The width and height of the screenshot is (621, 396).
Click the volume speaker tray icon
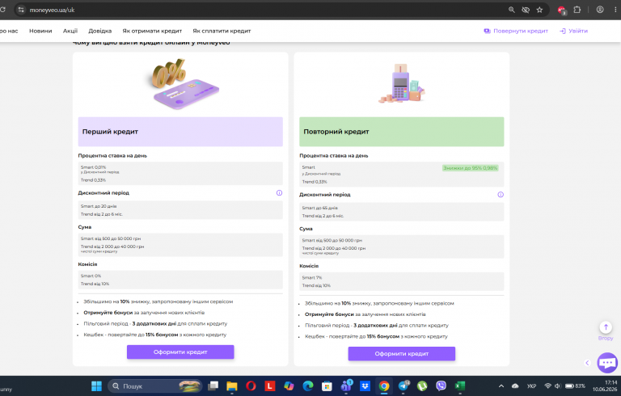point(557,386)
